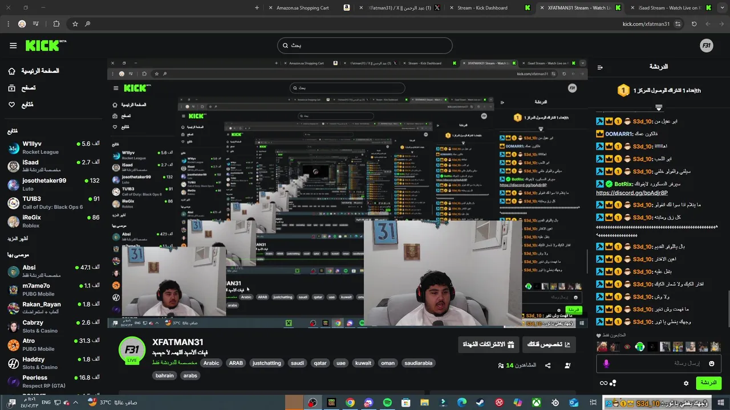Click the browser address bar URL
Viewport: 730px width, 410px height.
click(x=646, y=24)
